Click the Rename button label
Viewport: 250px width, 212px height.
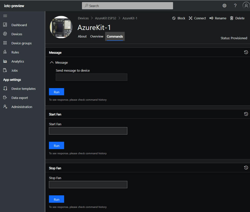220,18
